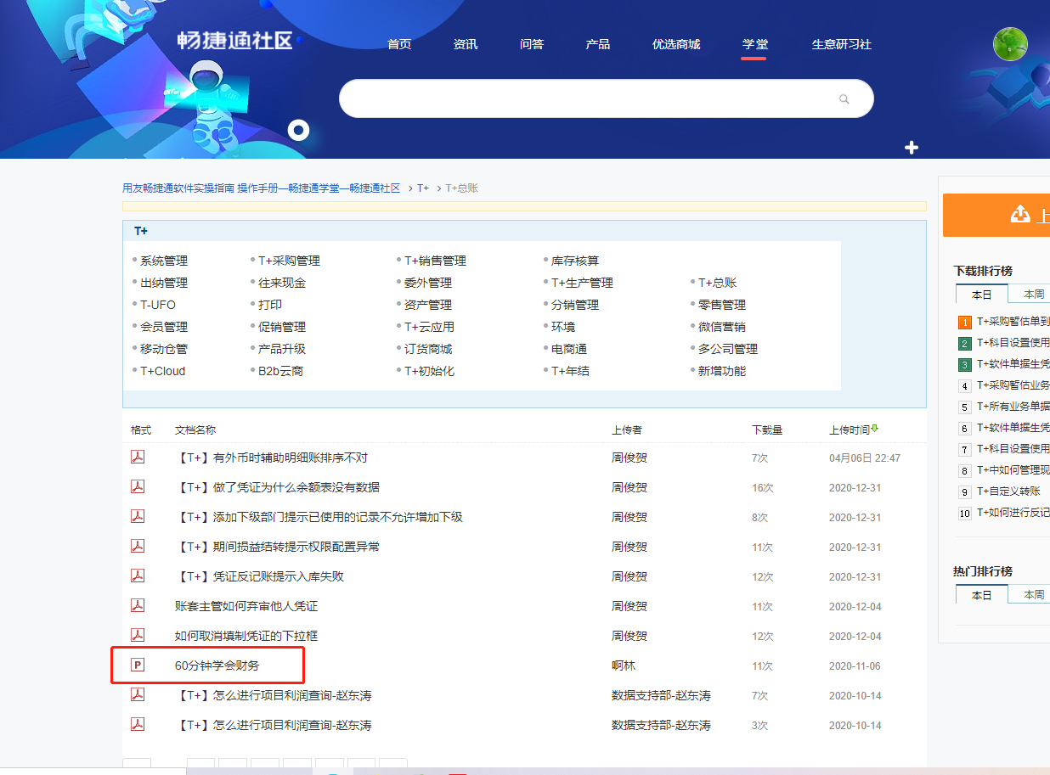
Task: Sort by 上传时间 green arrow icon
Action: point(875,429)
